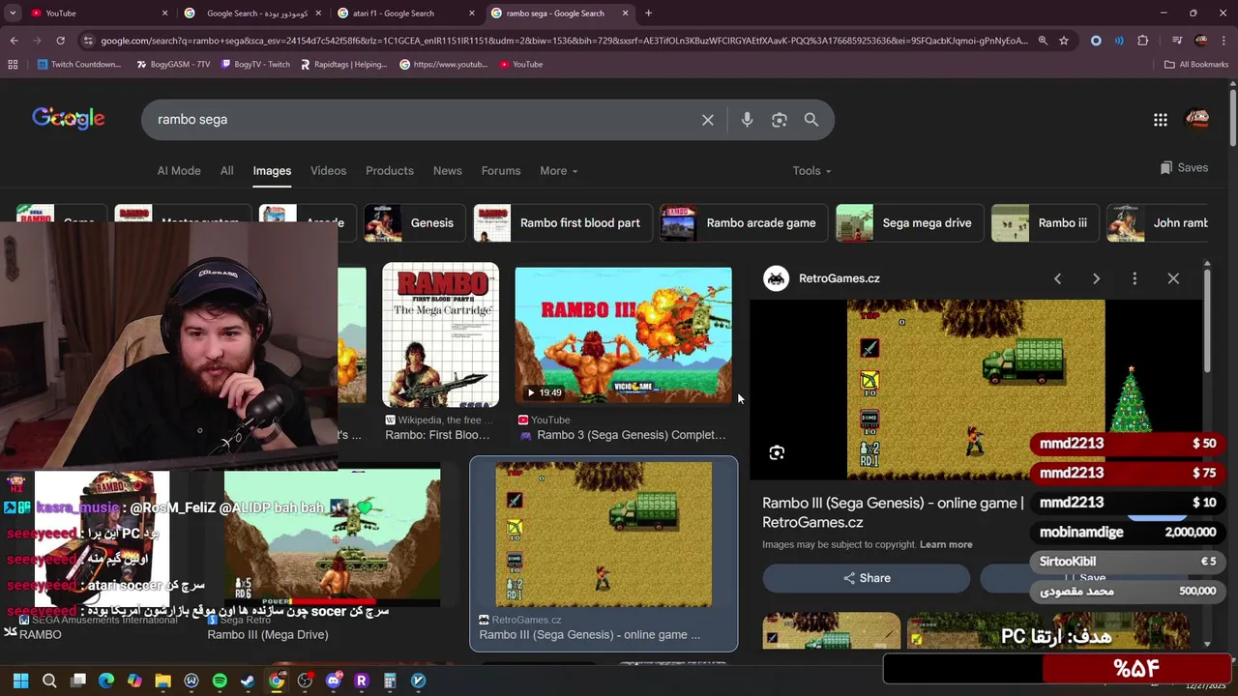Open Microsoft Edge from the taskbar
The image size is (1238, 696).
point(106,681)
